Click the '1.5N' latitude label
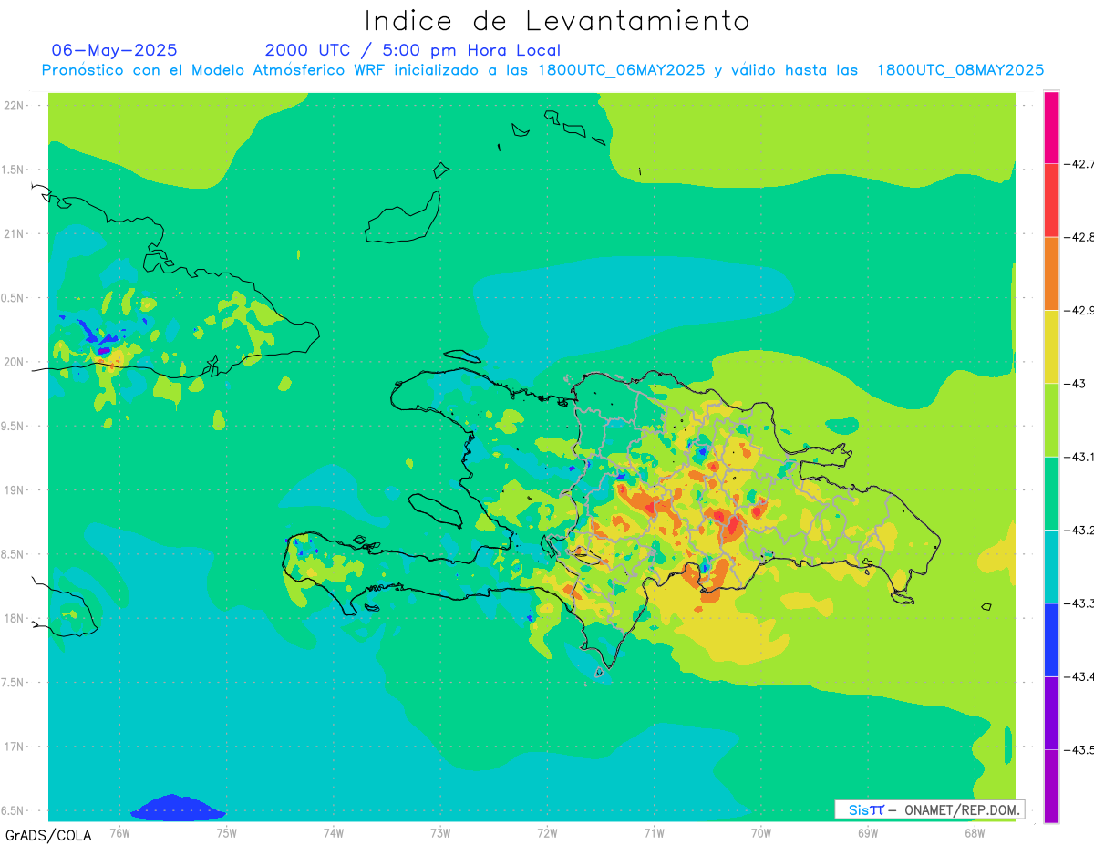Image resolution: width=1094 pixels, height=845 pixels. pyautogui.click(x=13, y=170)
